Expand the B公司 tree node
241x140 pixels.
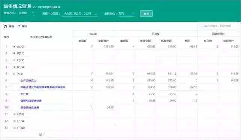click(x=15, y=53)
